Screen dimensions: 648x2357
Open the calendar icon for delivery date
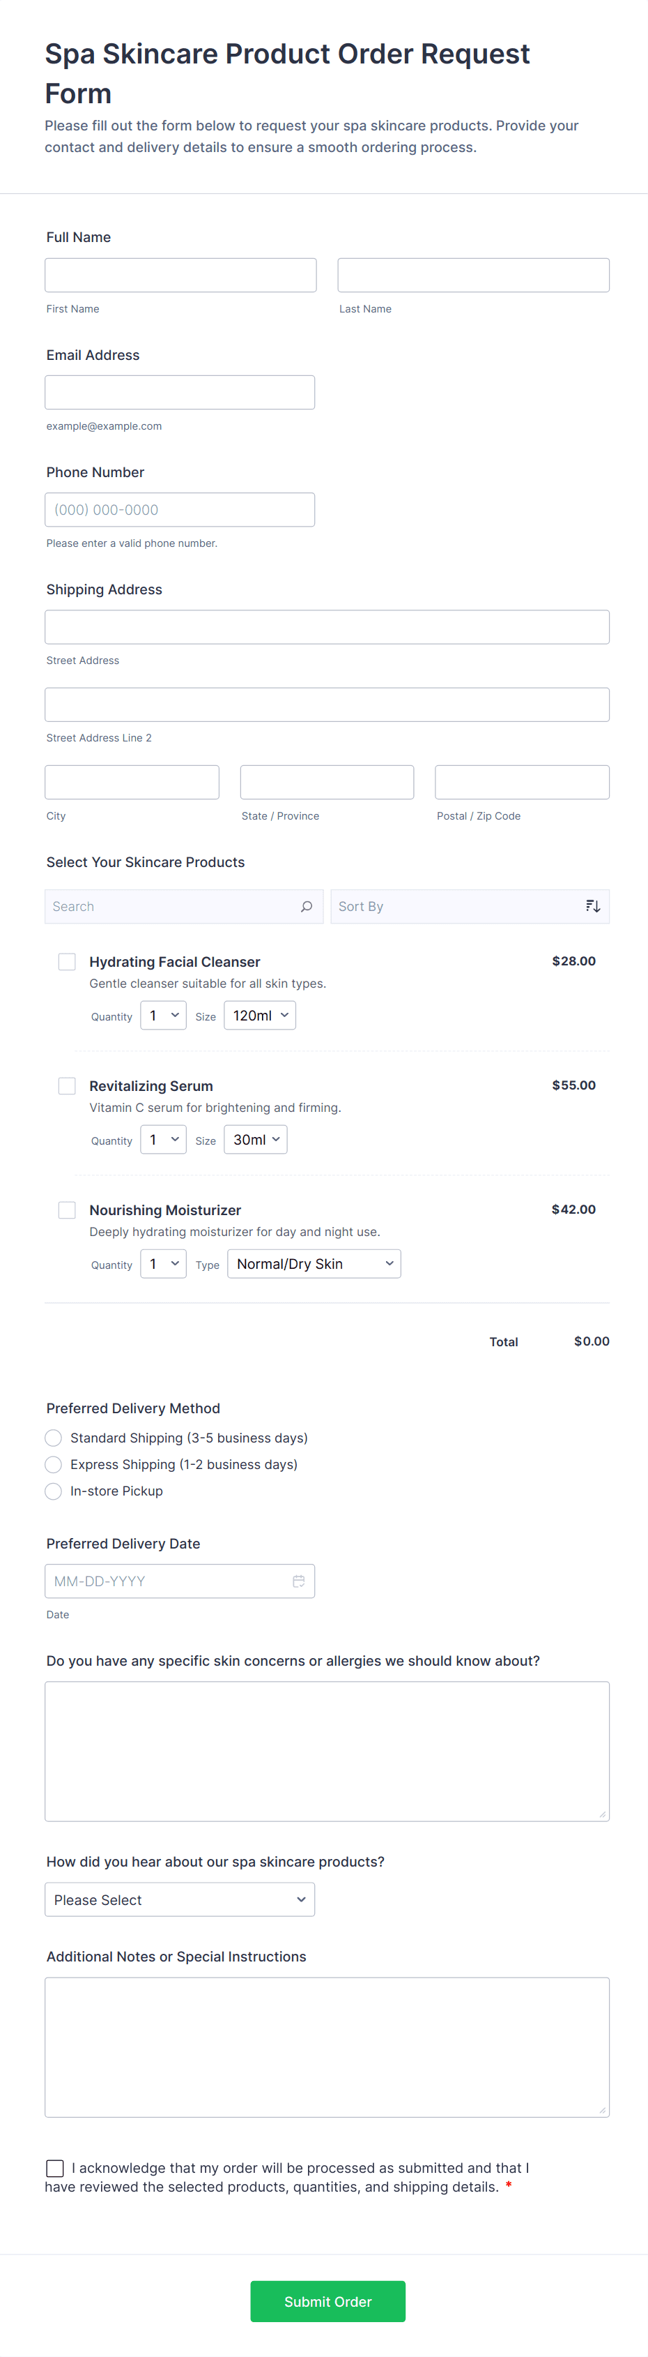click(x=298, y=1580)
